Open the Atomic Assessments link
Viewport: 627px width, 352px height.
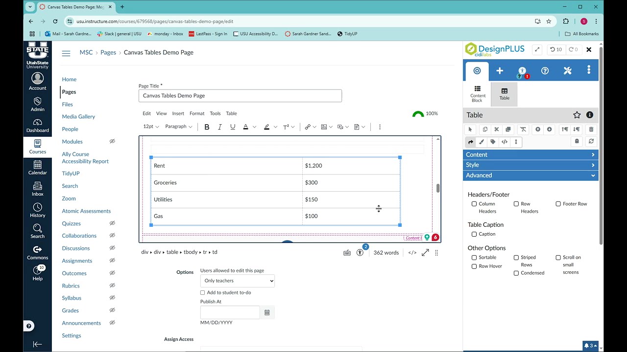pos(86,211)
